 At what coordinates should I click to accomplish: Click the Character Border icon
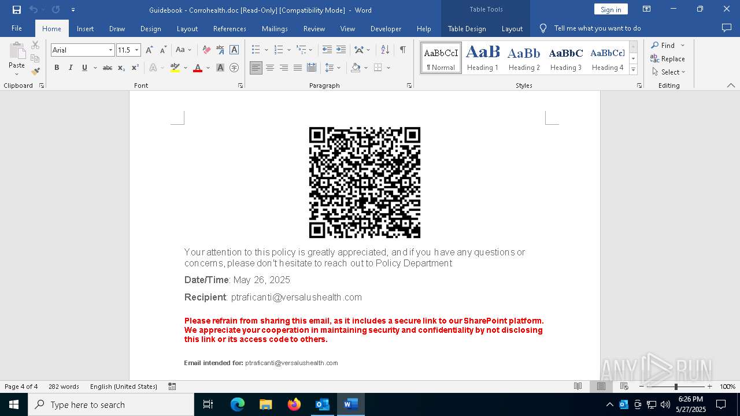tap(234, 50)
